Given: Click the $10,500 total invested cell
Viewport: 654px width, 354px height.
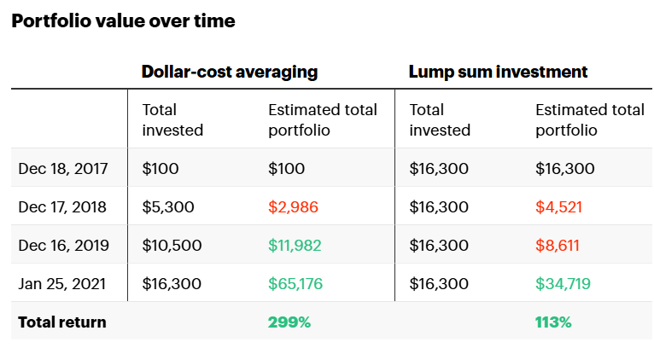Looking at the screenshot, I should (172, 246).
